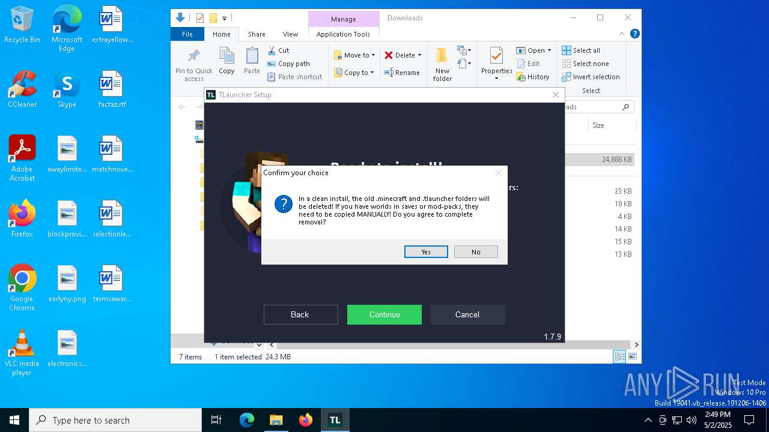Click the Edit ribbon command
The image size is (769, 432).
(x=528, y=64)
